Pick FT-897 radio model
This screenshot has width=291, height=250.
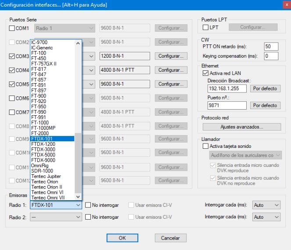(53, 91)
